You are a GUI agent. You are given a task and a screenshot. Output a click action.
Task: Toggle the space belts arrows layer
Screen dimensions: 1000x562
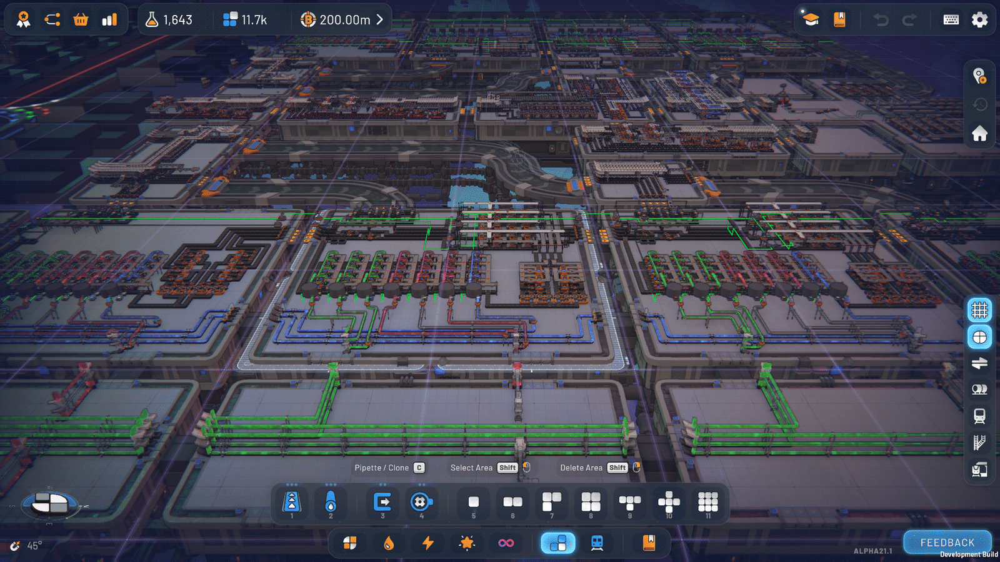(979, 363)
